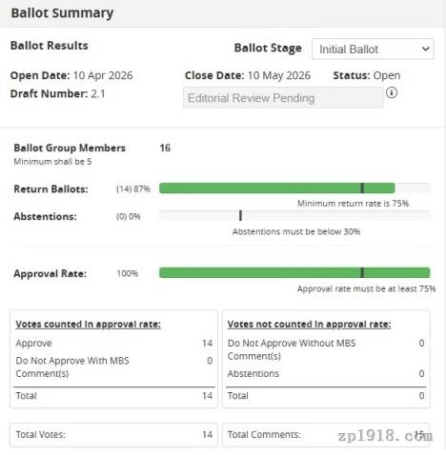Click the Votes not counted in approval rate heading
This screenshot has width=446, height=455.
(x=309, y=325)
